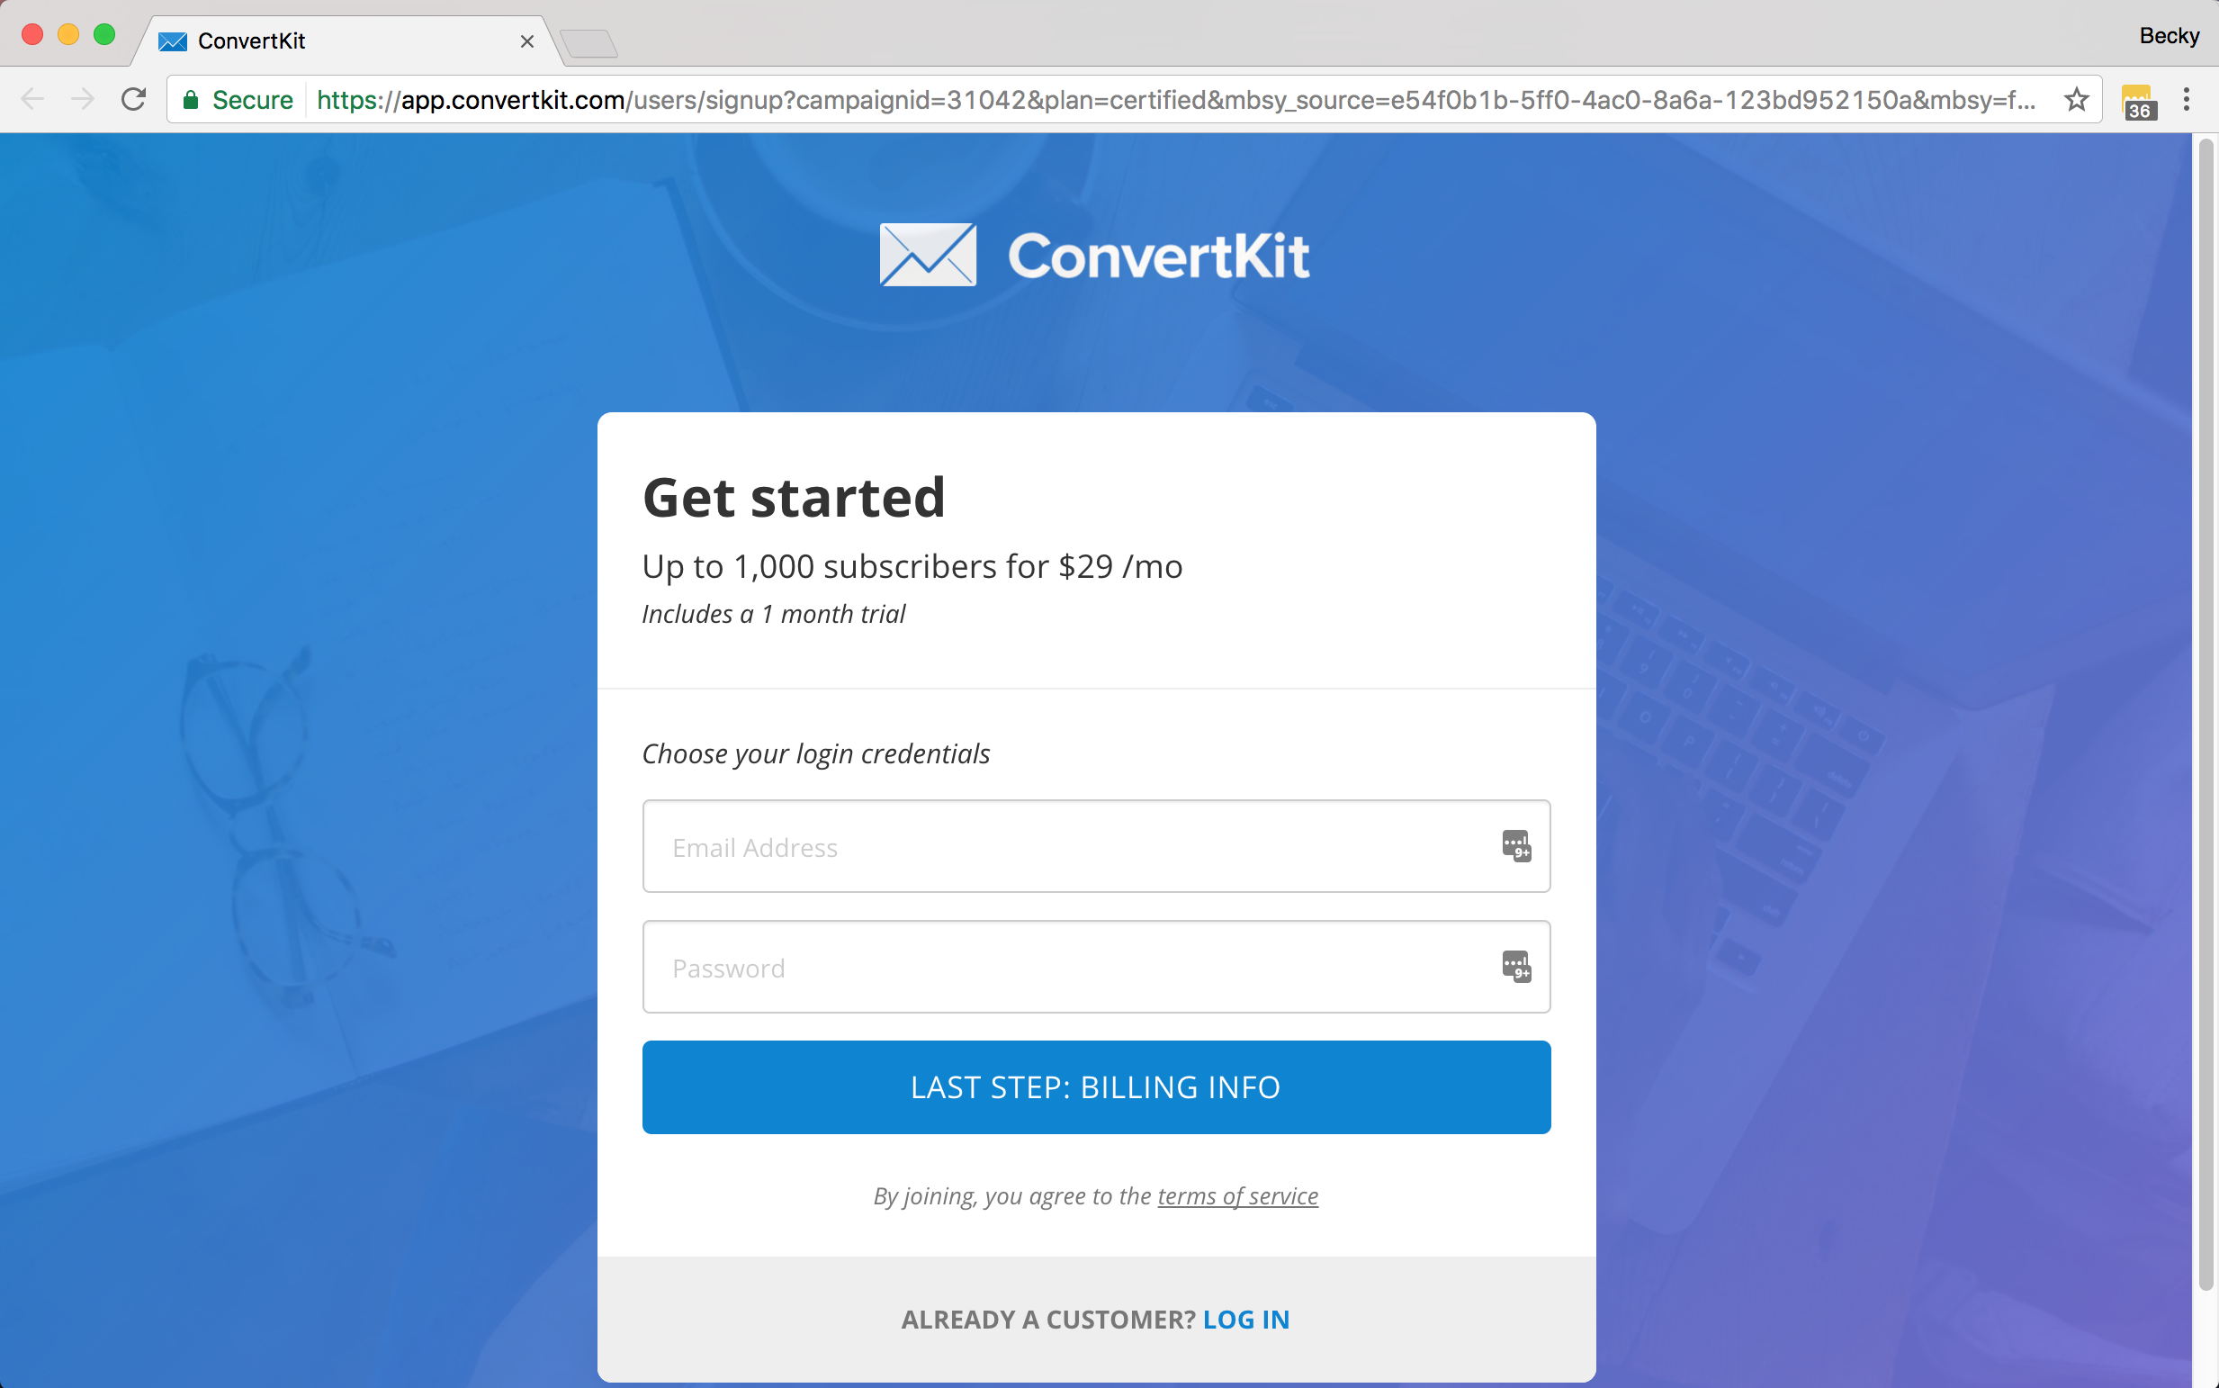
Task: Click the Get started heading
Action: (794, 498)
